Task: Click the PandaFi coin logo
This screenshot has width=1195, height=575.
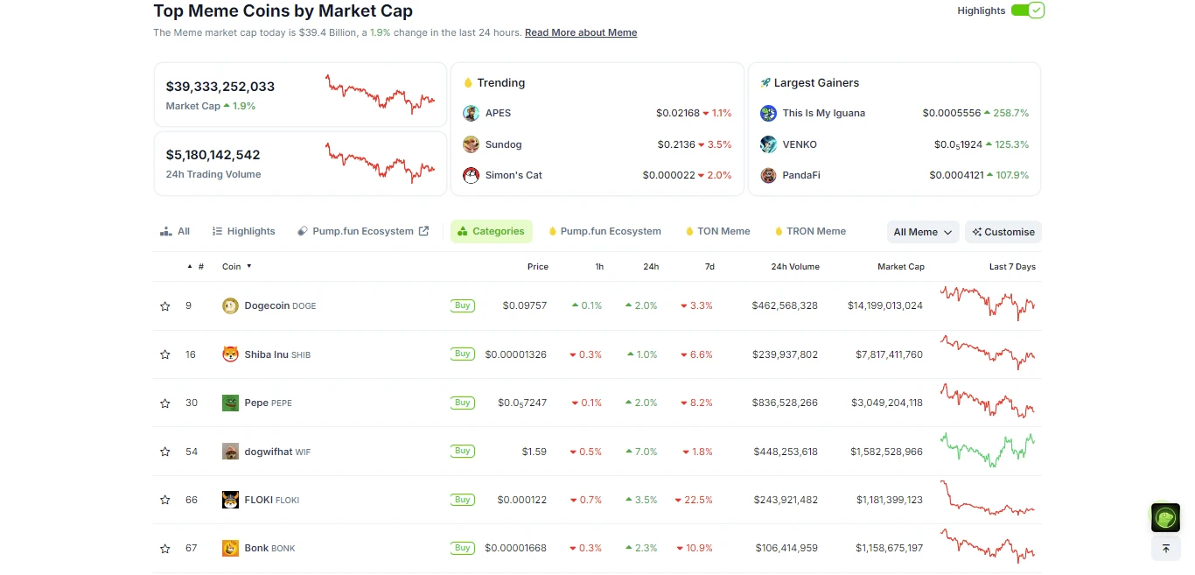Action: coord(768,175)
